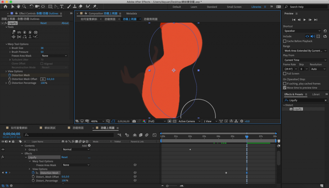Image resolution: width=329 pixels, height=188 pixels.
Task: Open the Freeze Area Mask dropdown in Effect Controls
Action: (x=54, y=56)
